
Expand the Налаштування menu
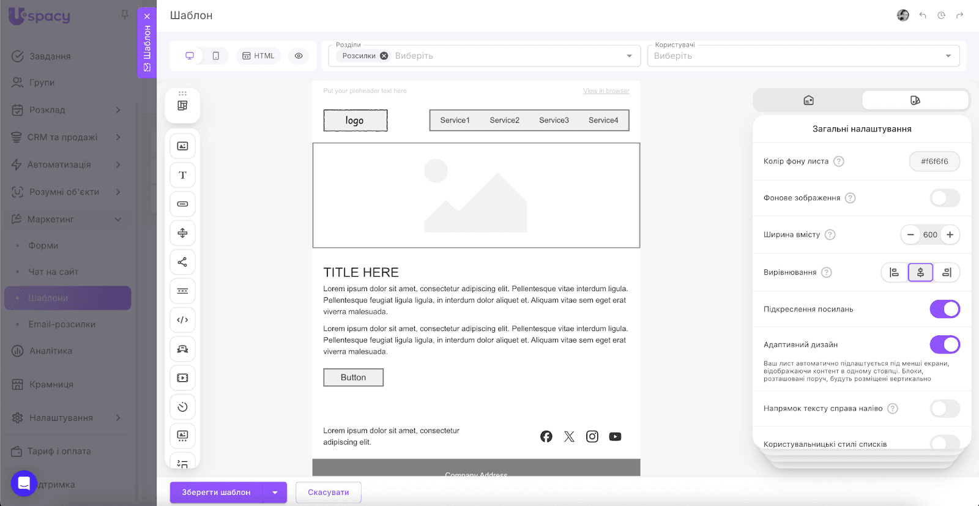pos(118,418)
